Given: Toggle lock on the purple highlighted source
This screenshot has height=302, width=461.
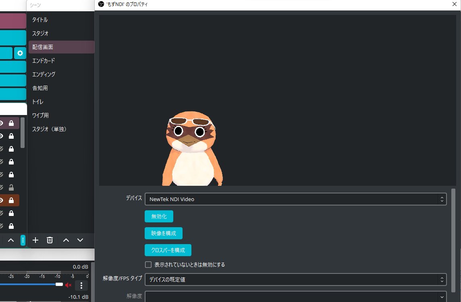Looking at the screenshot, I should click(x=11, y=123).
